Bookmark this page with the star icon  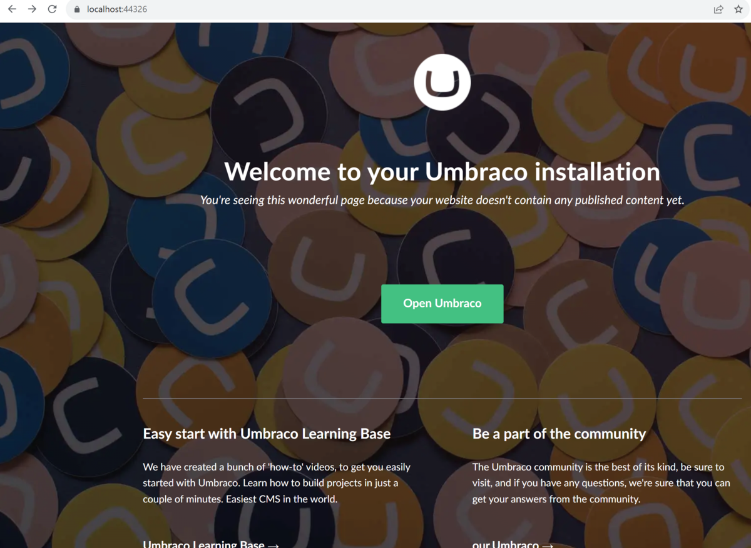(738, 9)
